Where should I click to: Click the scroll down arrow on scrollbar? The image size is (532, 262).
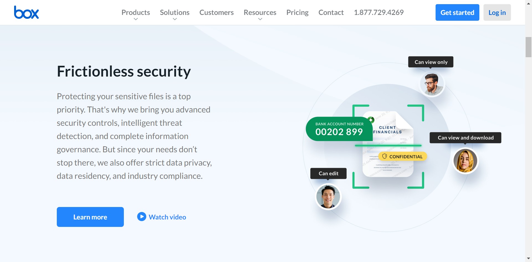coord(528,258)
